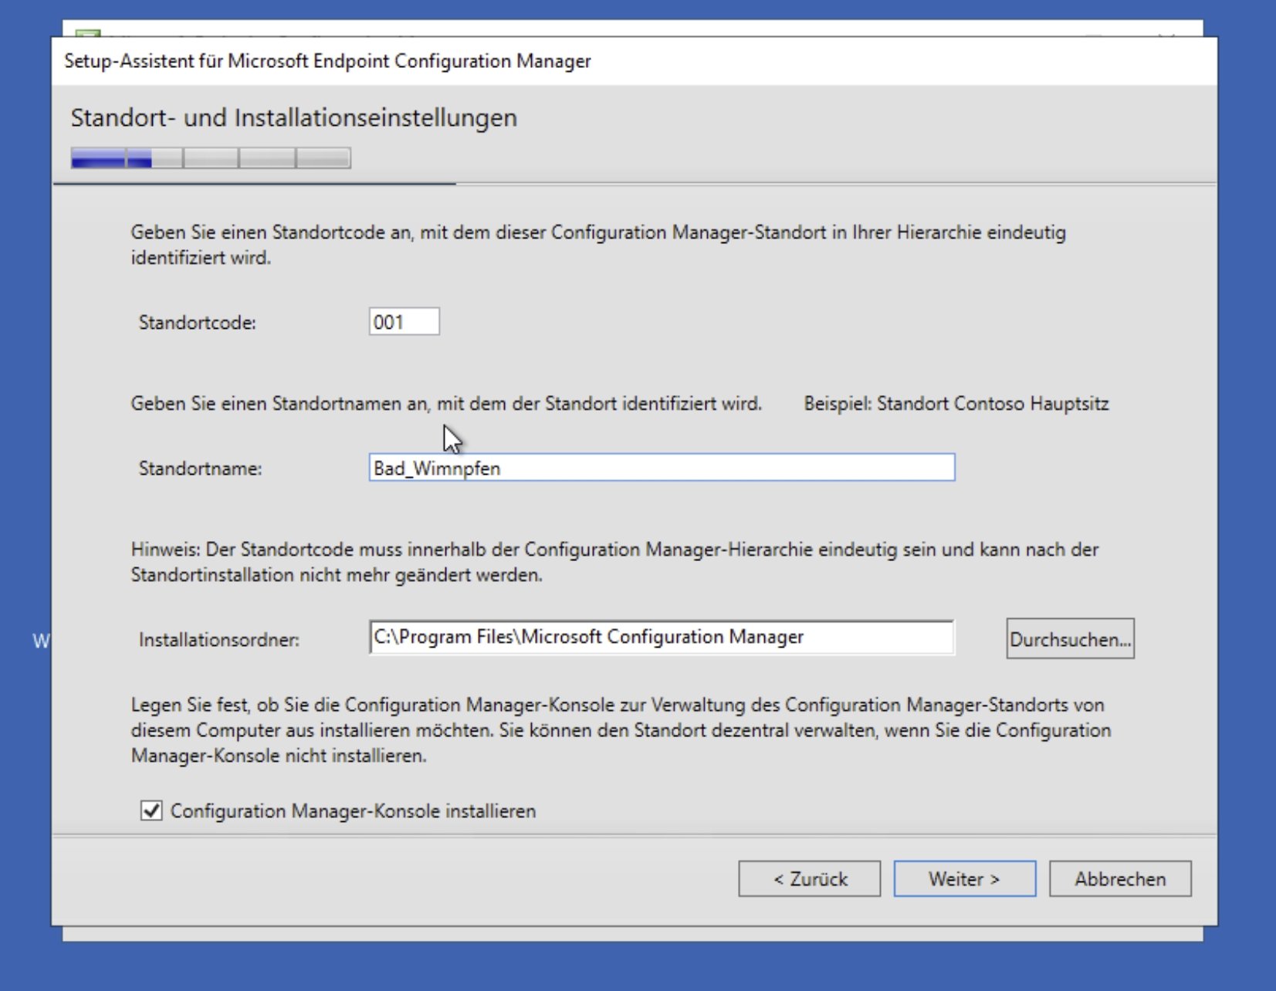Click the heading Standort- und Installationseinstellungen

click(295, 117)
